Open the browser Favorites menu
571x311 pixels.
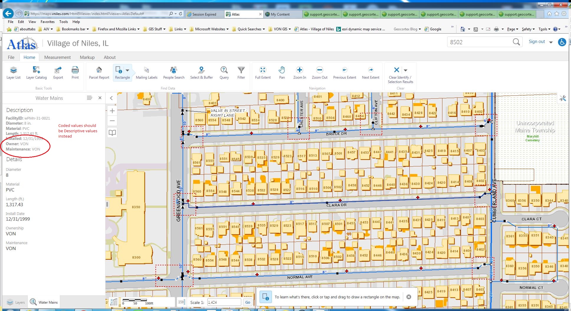click(47, 22)
